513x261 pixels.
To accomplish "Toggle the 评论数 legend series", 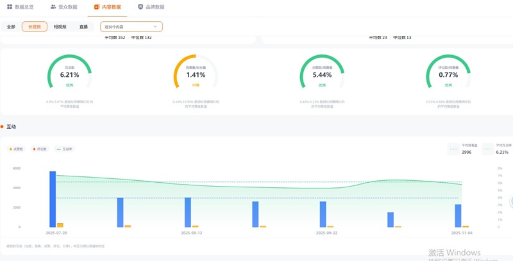I will pos(40,149).
